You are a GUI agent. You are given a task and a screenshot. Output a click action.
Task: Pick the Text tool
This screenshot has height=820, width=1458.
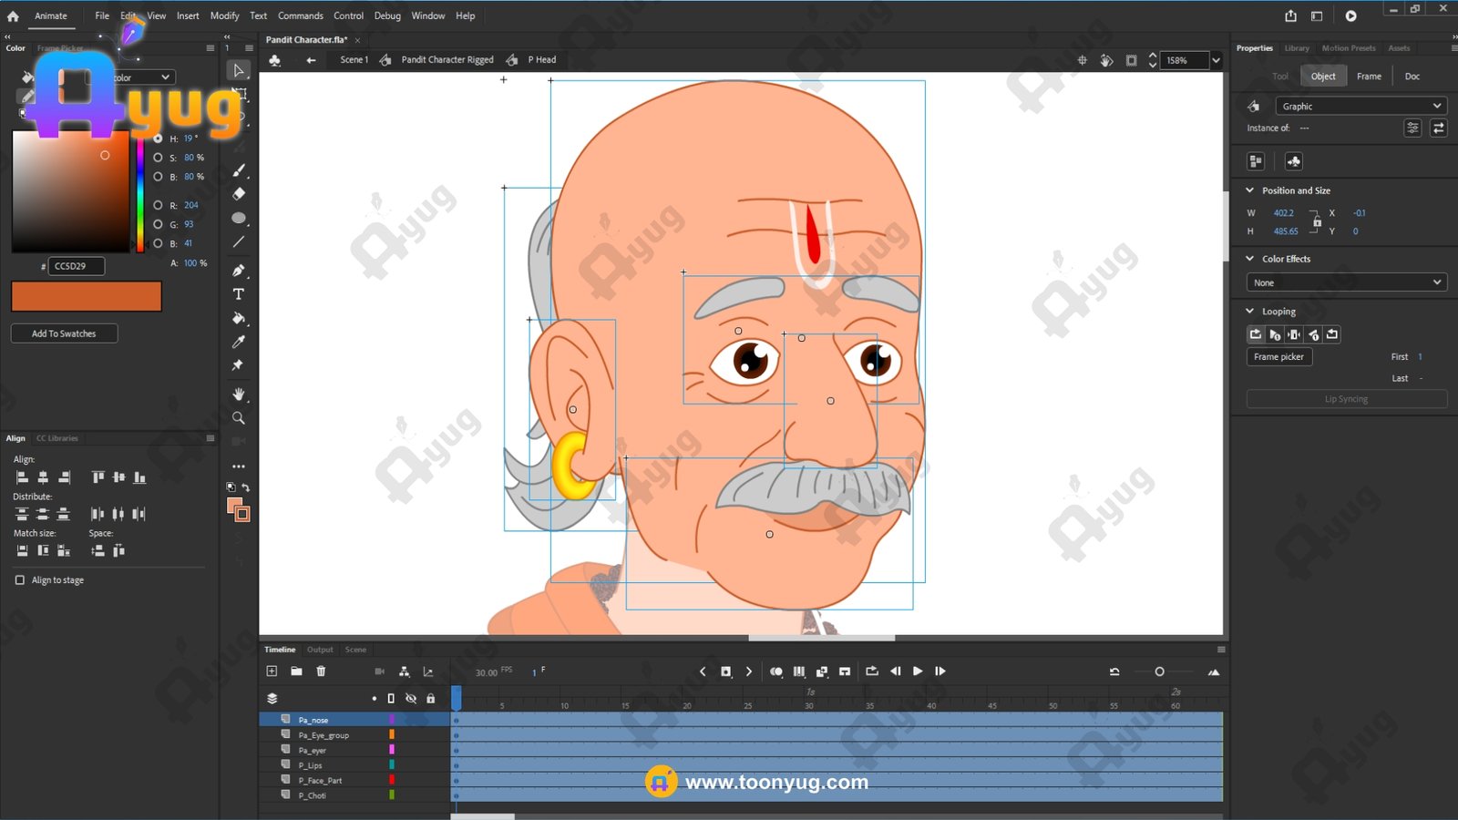pyautogui.click(x=239, y=294)
